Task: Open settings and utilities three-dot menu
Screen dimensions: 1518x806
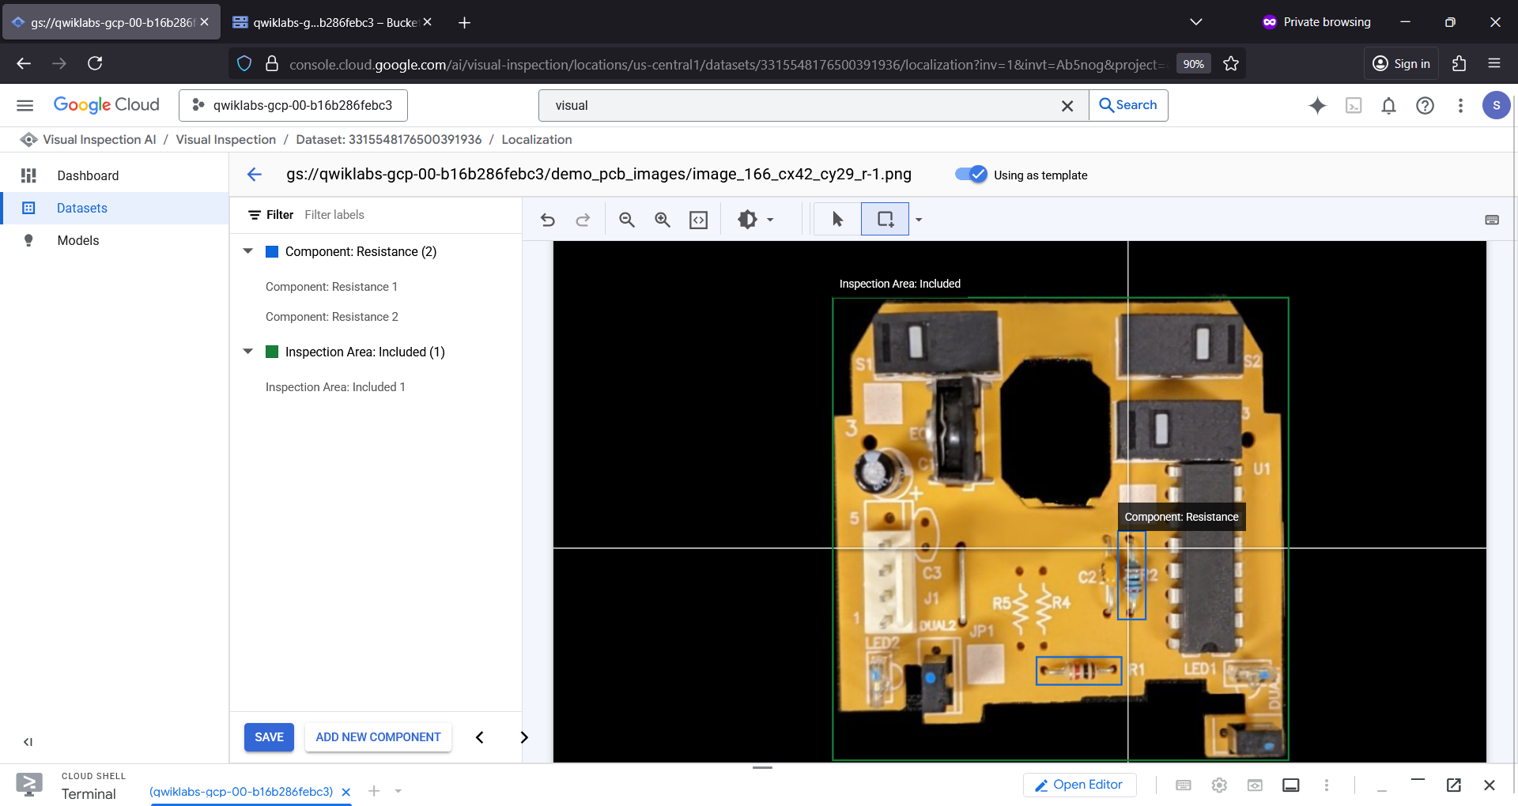Action: 1460,105
